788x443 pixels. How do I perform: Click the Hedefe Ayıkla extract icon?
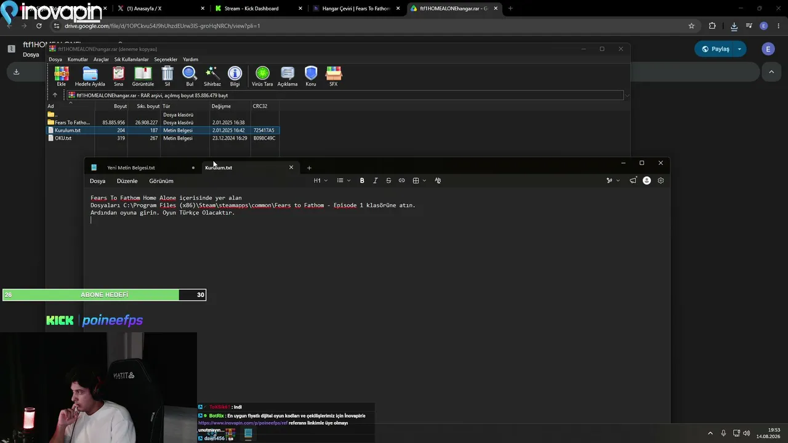pos(90,76)
